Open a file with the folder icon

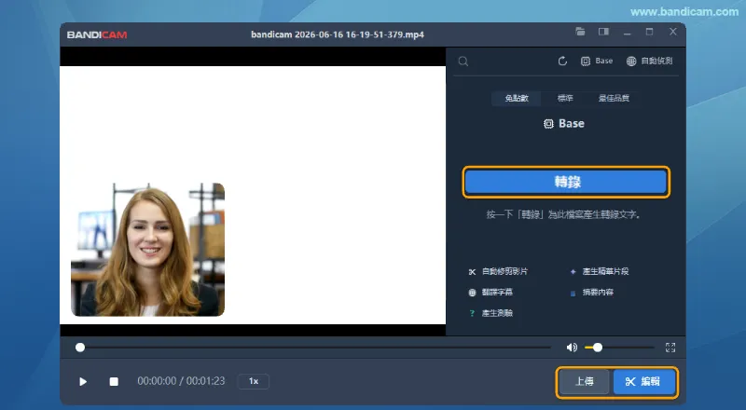(580, 32)
